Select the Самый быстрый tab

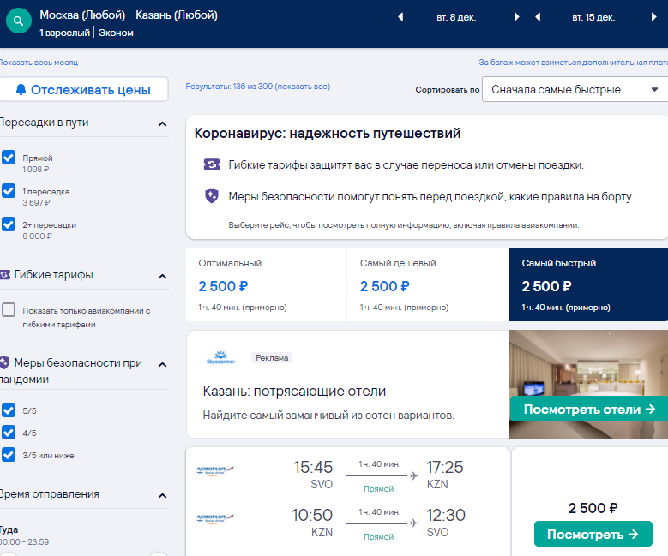coord(589,284)
